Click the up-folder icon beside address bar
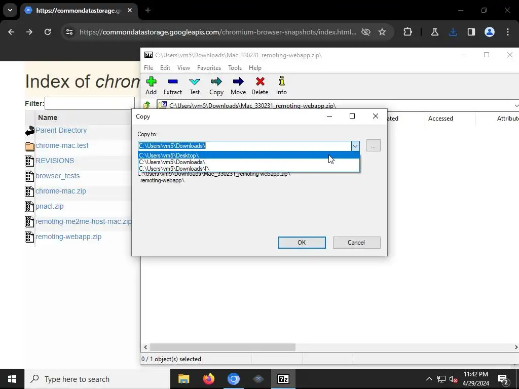This screenshot has width=519, height=389. pyautogui.click(x=147, y=105)
